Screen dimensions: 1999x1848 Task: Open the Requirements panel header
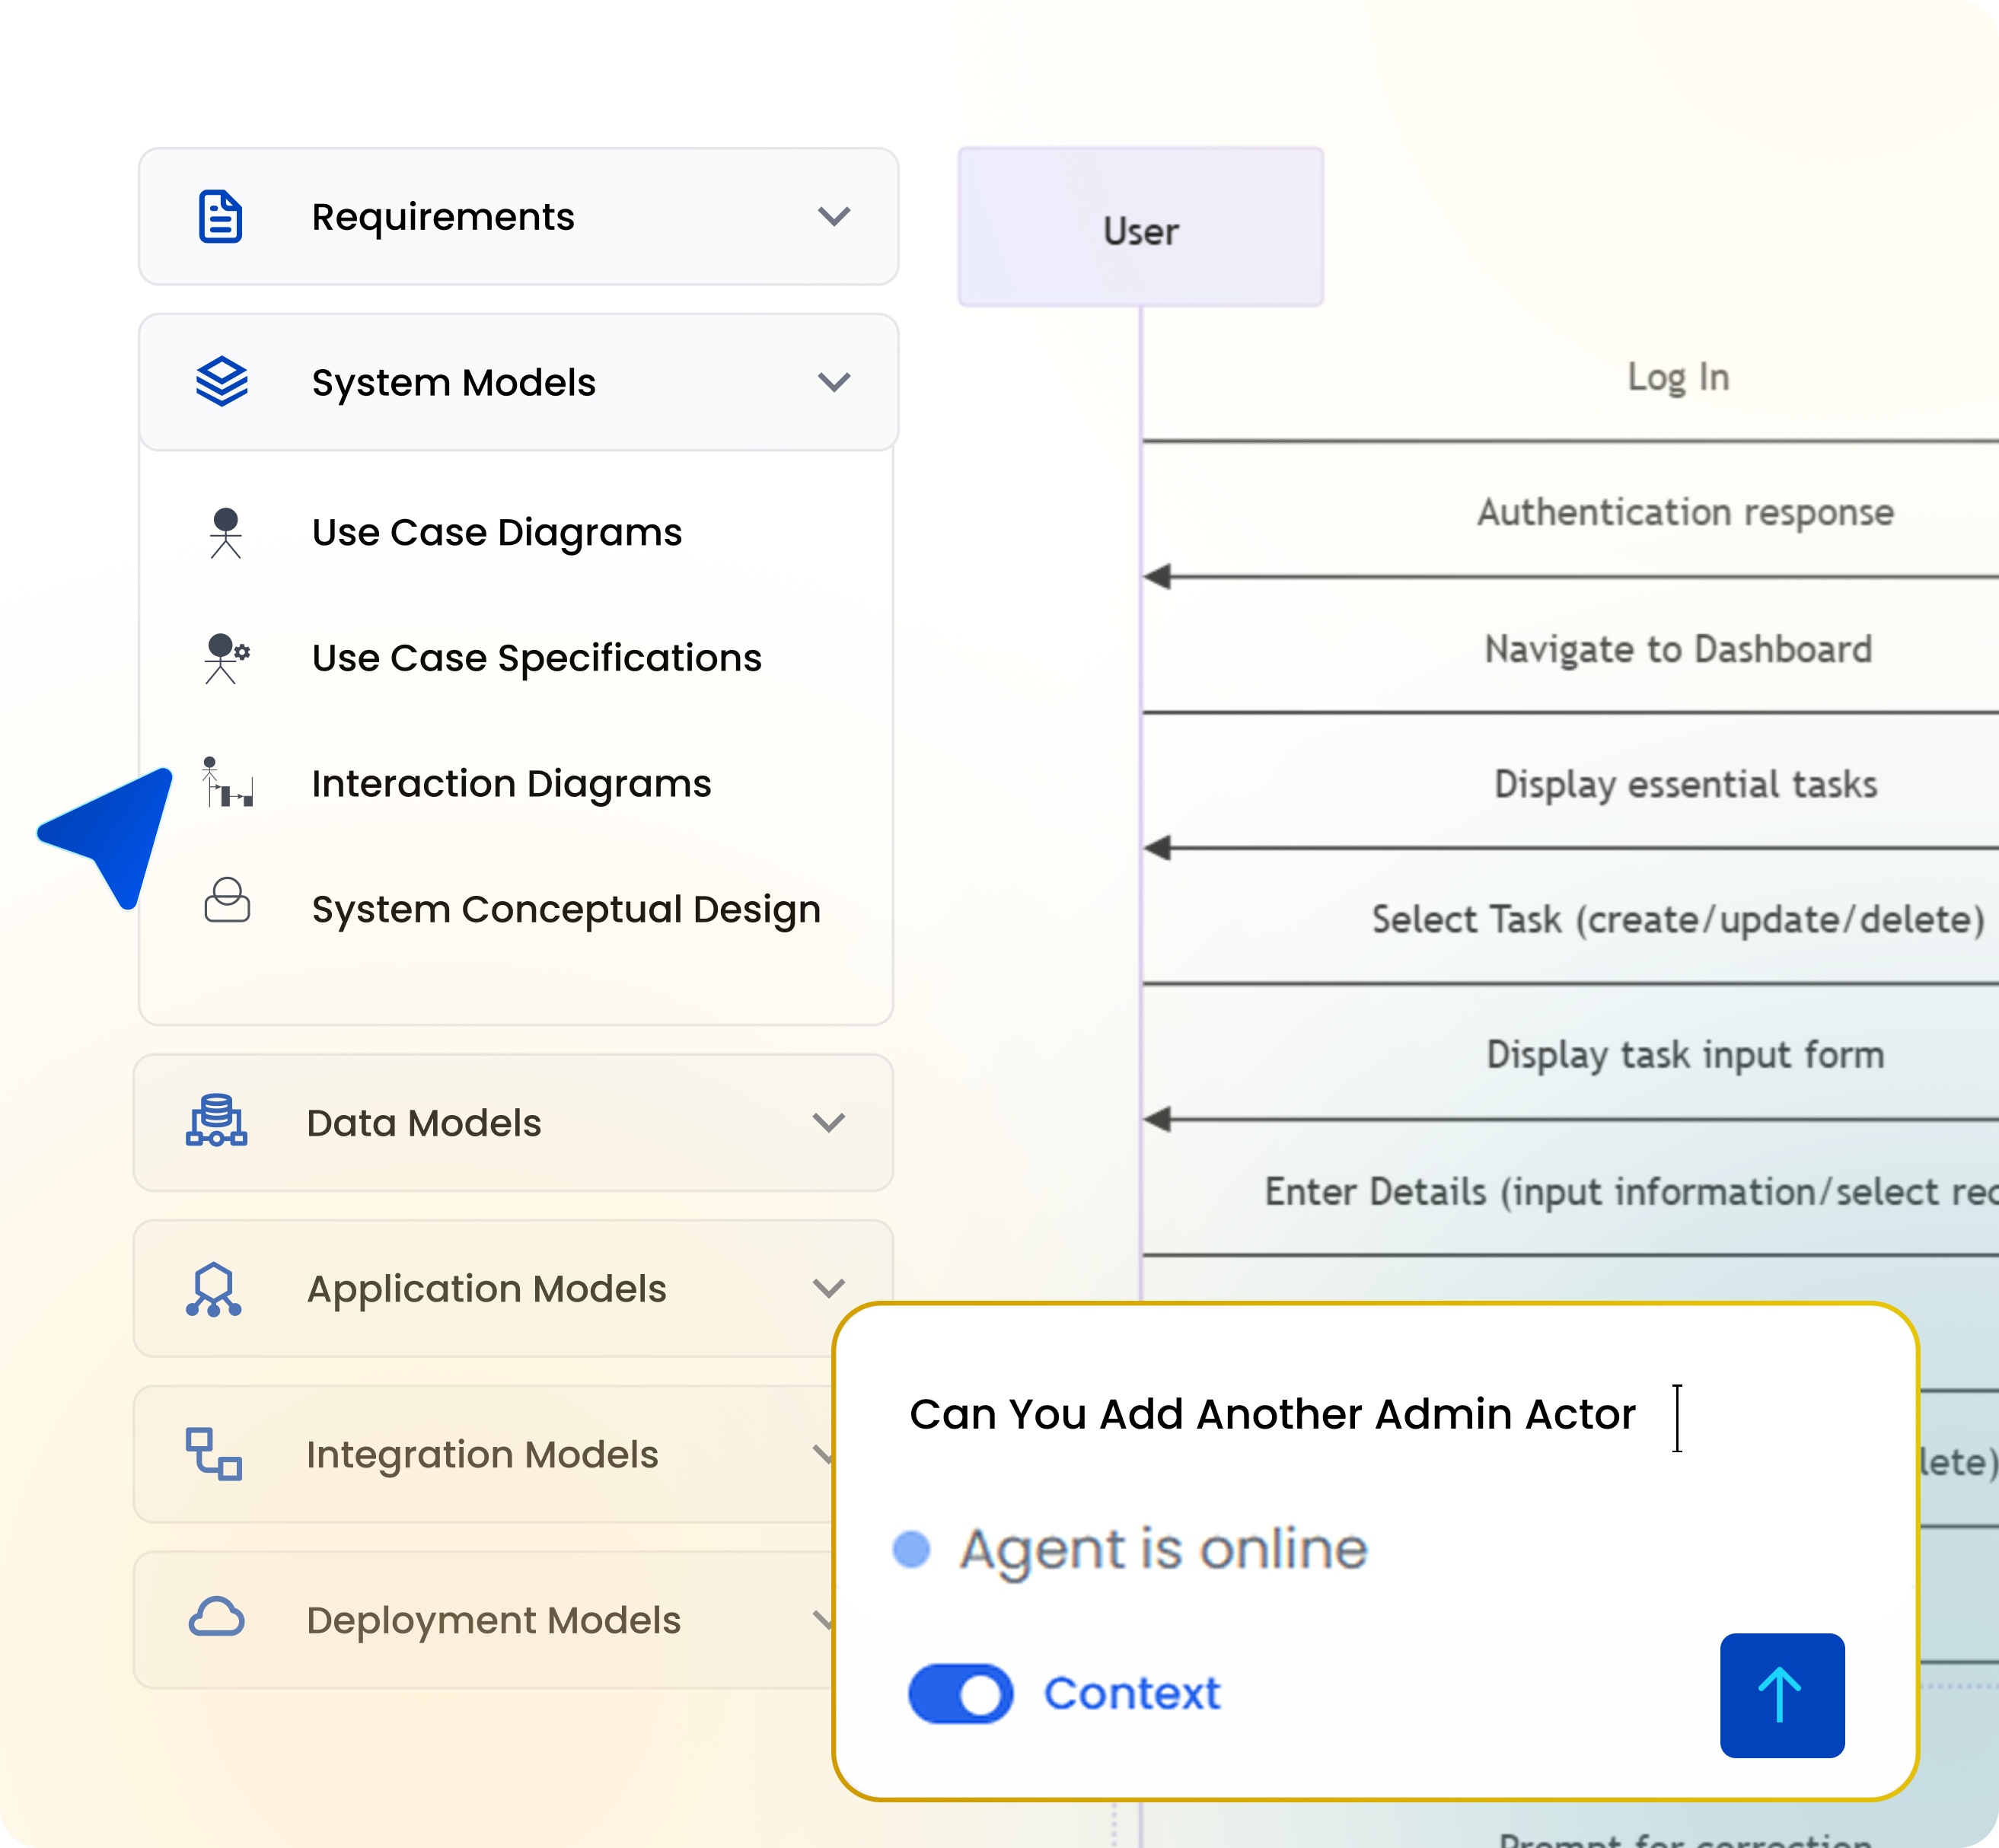(518, 216)
